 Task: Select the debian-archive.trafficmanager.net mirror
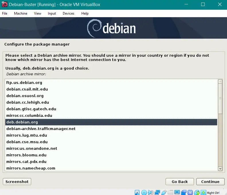[x=111, y=129]
